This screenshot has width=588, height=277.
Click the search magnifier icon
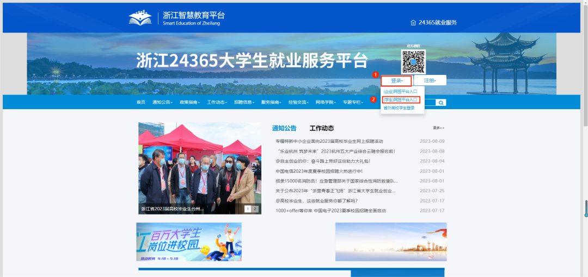[441, 103]
